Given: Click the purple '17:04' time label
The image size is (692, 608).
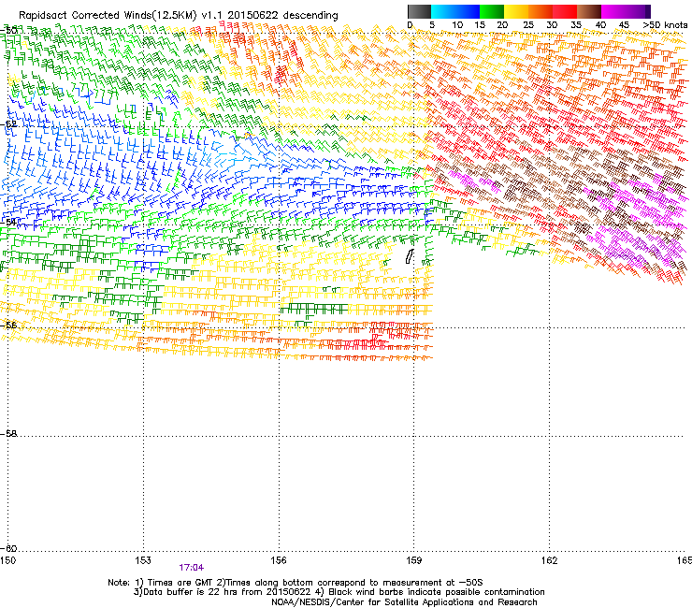Looking at the screenshot, I should click(x=191, y=568).
